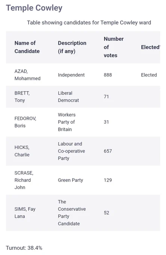The height and width of the screenshot is (255, 166).
Task: Click the Green Party description cell
Action: pos(70,180)
